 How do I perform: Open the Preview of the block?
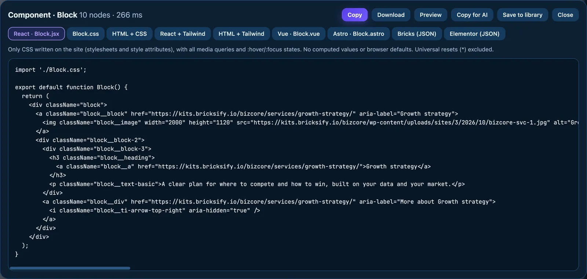(431, 15)
